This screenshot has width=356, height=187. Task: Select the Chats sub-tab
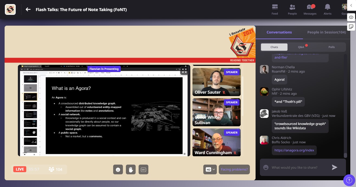274,47
